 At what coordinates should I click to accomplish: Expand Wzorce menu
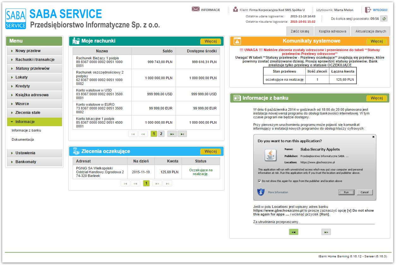34,104
